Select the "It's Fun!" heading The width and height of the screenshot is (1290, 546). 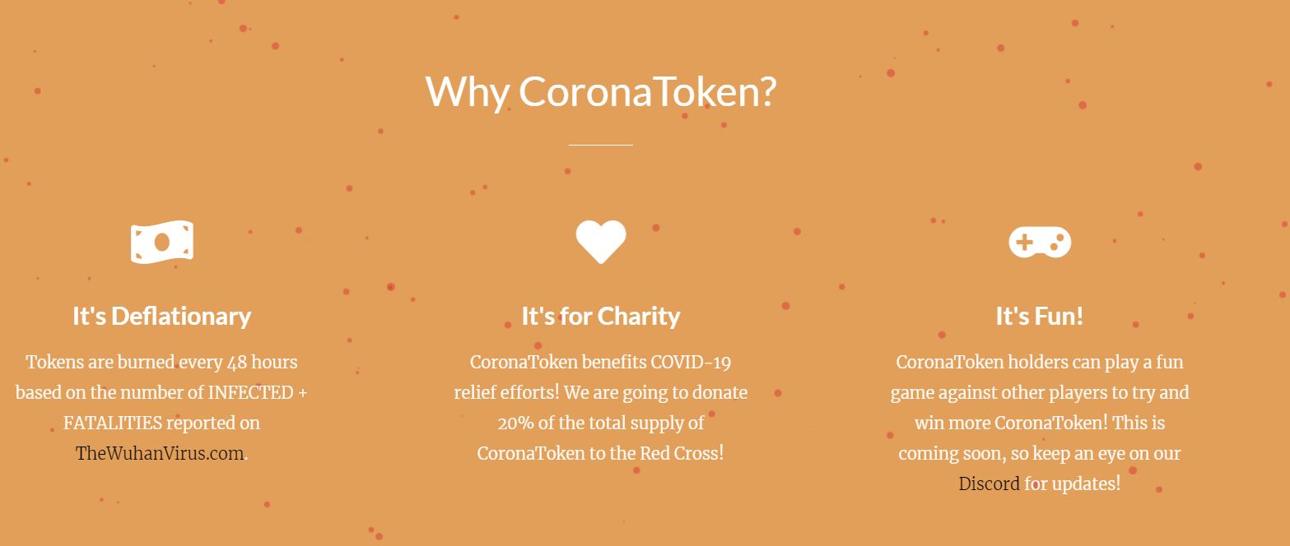pos(1040,316)
